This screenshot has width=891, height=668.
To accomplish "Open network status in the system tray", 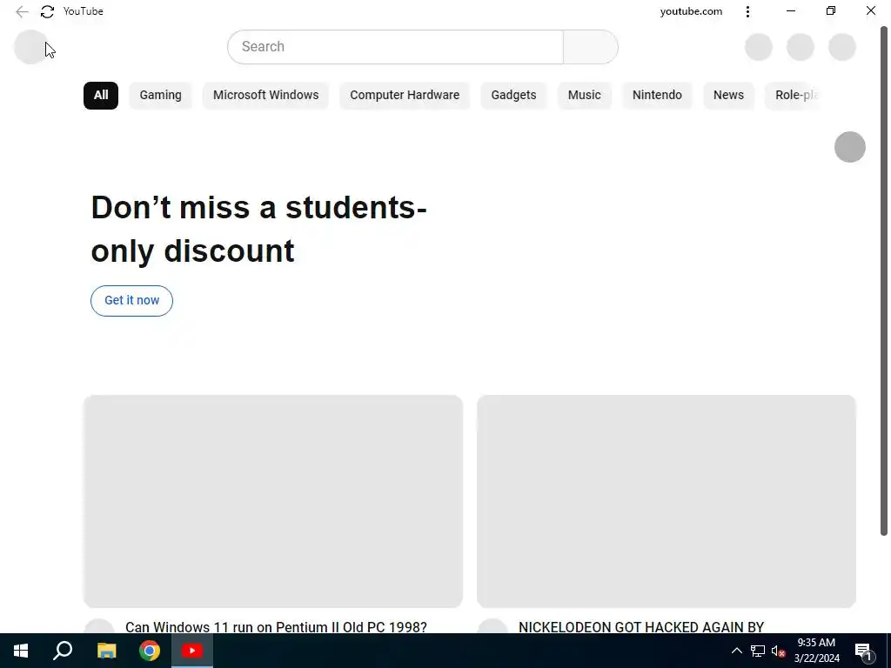I will [758, 651].
